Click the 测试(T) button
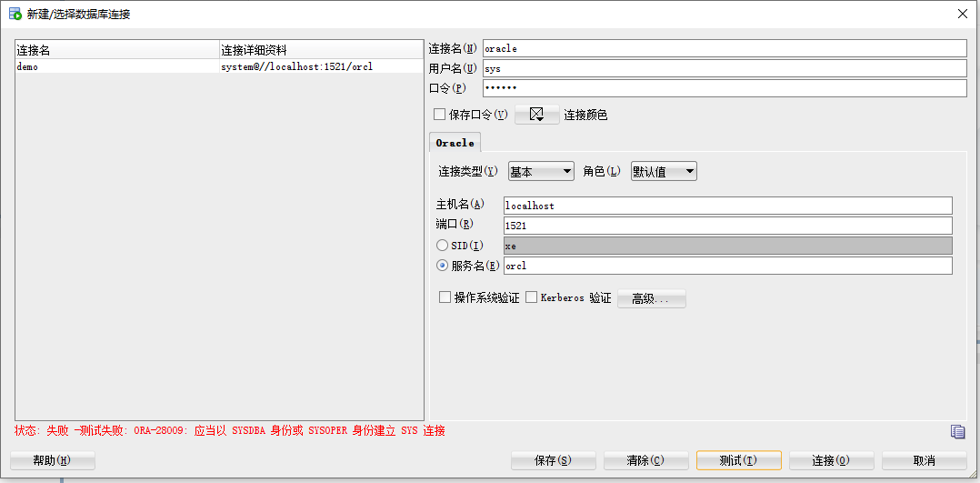 [739, 460]
